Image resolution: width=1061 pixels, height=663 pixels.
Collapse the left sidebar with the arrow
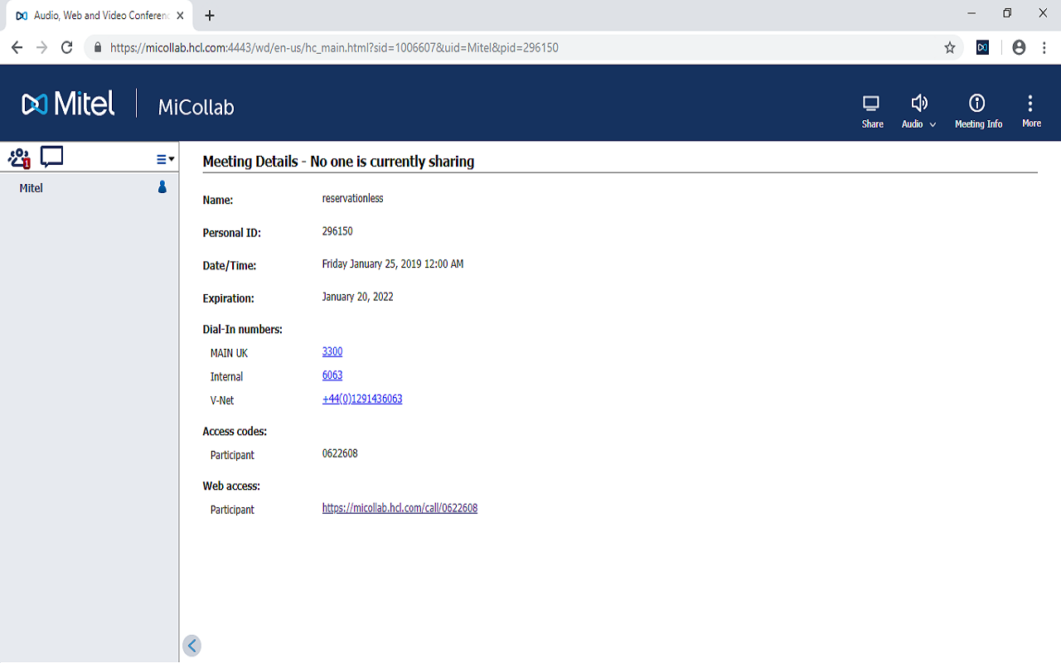[x=192, y=646]
